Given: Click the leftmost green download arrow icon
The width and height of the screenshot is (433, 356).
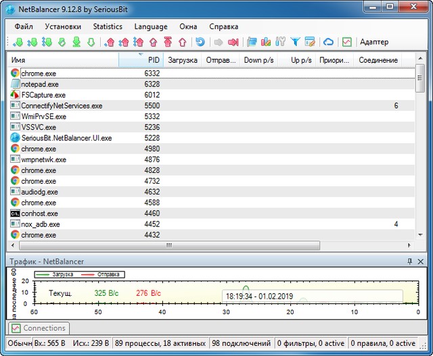Looking at the screenshot, I should (x=18, y=42).
